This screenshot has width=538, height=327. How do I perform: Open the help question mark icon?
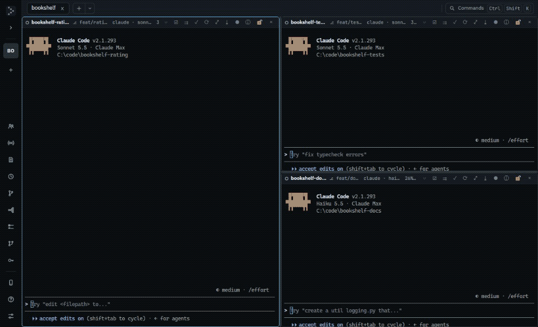11,299
